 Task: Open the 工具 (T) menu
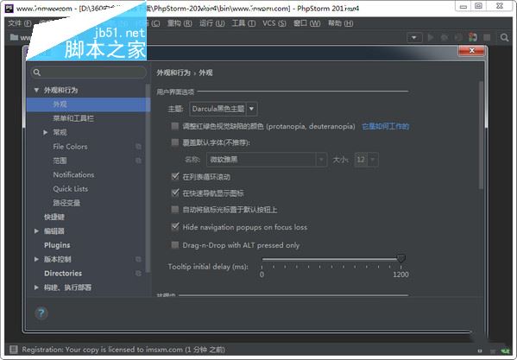[243, 23]
